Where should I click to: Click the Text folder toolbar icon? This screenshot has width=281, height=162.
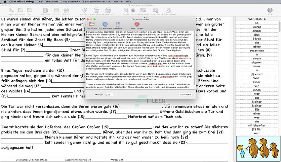[29, 10]
